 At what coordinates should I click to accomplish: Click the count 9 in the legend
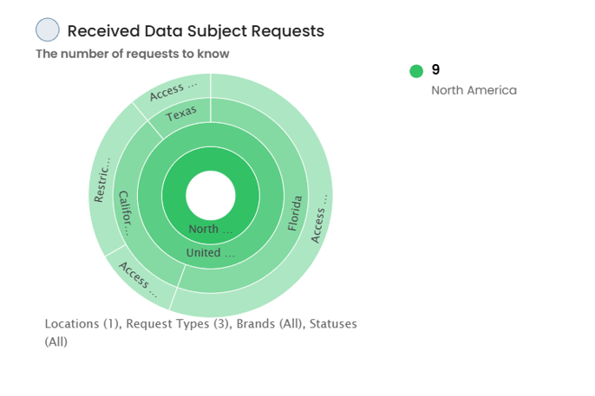[x=435, y=69]
